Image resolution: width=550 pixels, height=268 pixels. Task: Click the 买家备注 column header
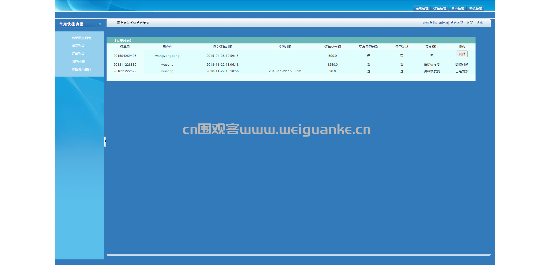[x=432, y=47]
